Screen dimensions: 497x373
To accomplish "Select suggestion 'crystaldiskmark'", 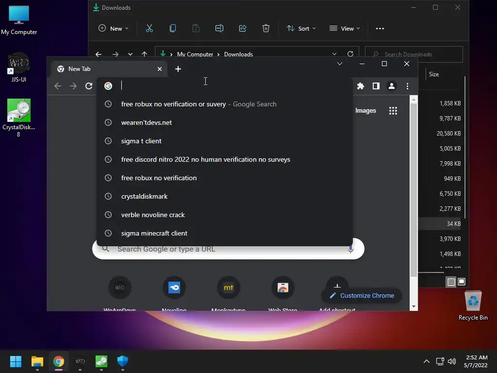I will [x=225, y=196].
